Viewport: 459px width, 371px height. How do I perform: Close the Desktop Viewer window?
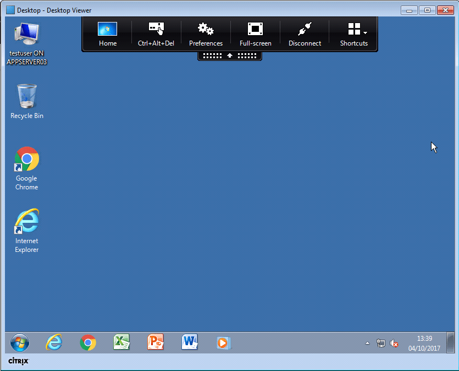(445, 10)
